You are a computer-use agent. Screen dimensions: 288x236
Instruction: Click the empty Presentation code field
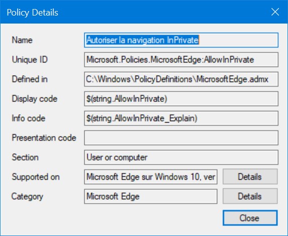click(181, 138)
